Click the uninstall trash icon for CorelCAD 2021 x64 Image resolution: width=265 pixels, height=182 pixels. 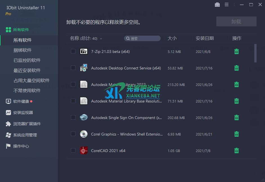(x=237, y=151)
